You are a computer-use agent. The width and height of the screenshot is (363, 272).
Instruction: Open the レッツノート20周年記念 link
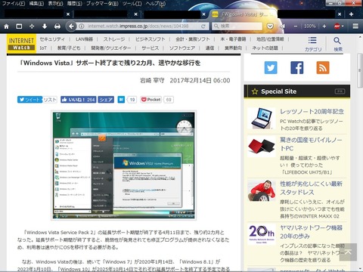[312, 111]
